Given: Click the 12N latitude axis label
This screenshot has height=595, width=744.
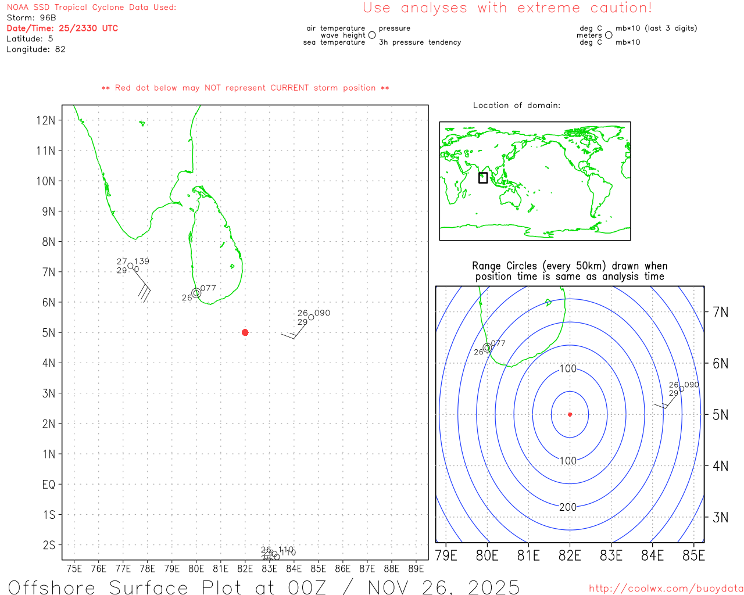Looking at the screenshot, I should click(46, 120).
